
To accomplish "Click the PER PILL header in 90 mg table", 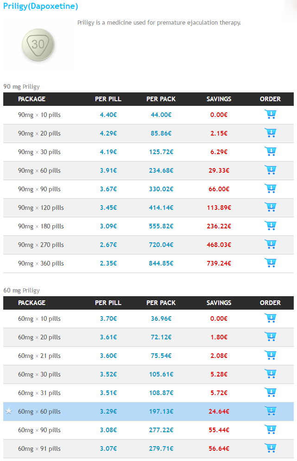I will click(108, 99).
